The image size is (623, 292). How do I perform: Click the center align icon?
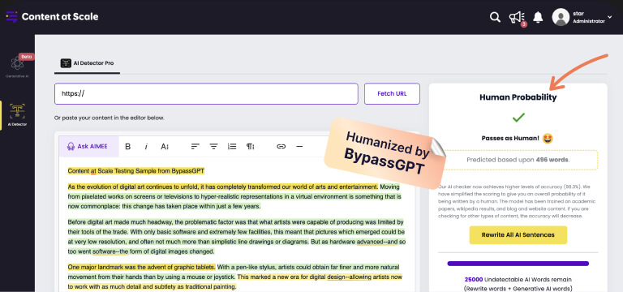pyautogui.click(x=214, y=147)
